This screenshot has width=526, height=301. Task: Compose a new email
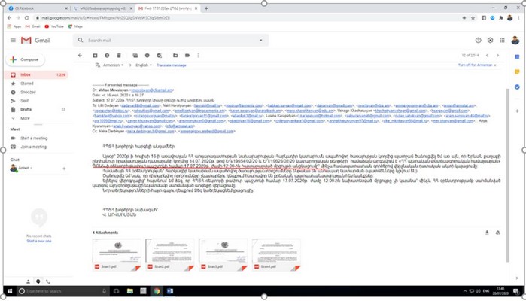26,59
